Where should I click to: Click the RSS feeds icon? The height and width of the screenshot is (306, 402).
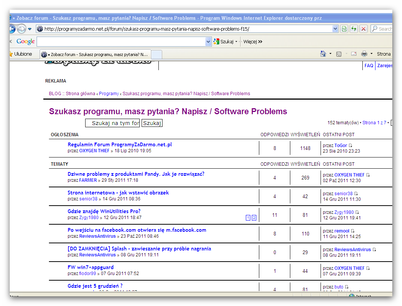click(x=339, y=54)
